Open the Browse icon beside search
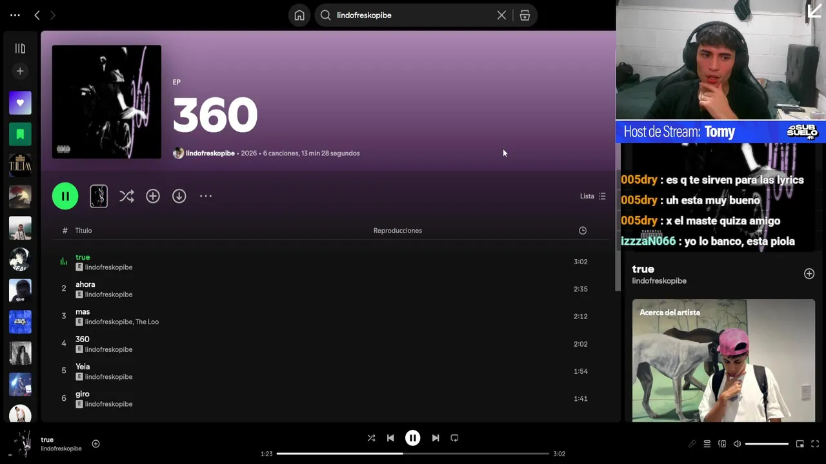This screenshot has height=464, width=826. point(525,15)
